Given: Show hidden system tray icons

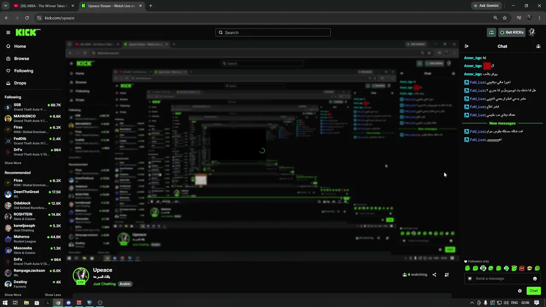Looking at the screenshot, I should pyautogui.click(x=472, y=303).
